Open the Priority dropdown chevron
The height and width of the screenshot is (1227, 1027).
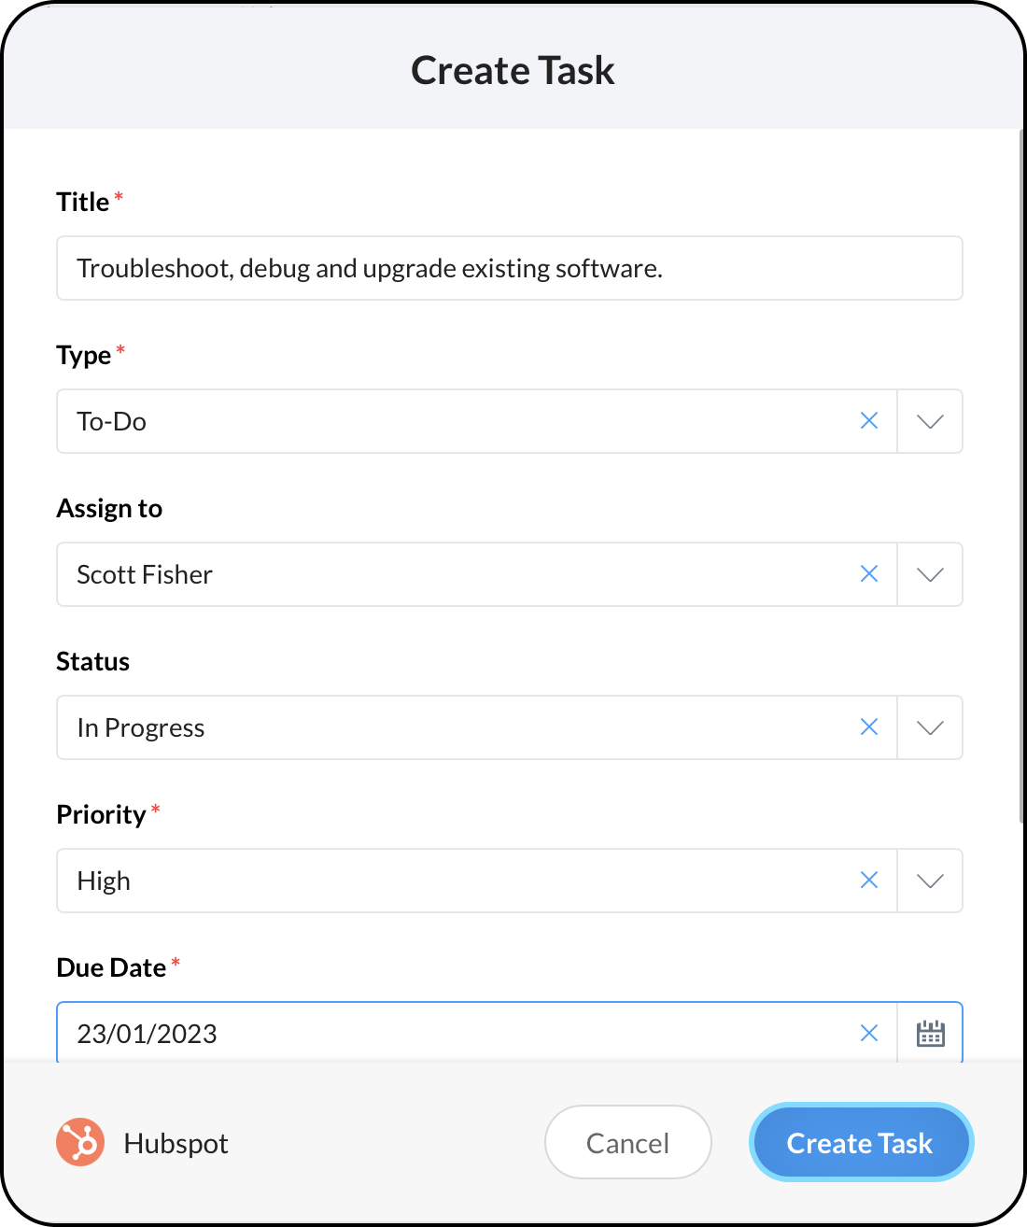(930, 881)
